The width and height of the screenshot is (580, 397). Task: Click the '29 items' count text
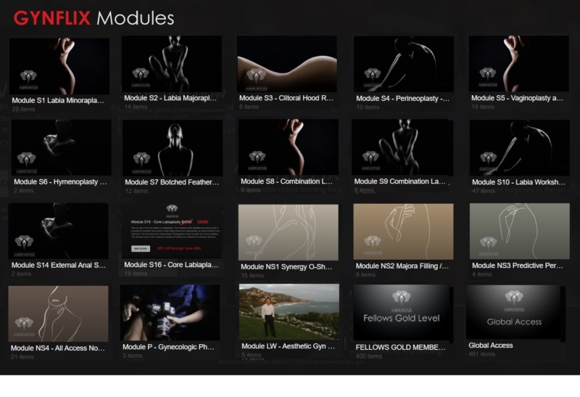point(23,110)
